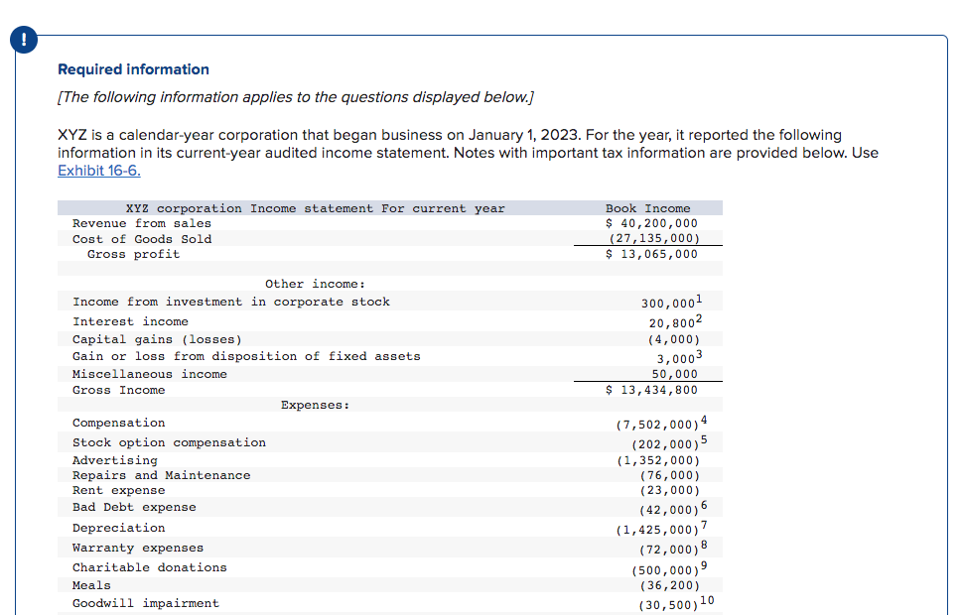
Task: Select the 'Interest income' row label
Action: pos(130,321)
